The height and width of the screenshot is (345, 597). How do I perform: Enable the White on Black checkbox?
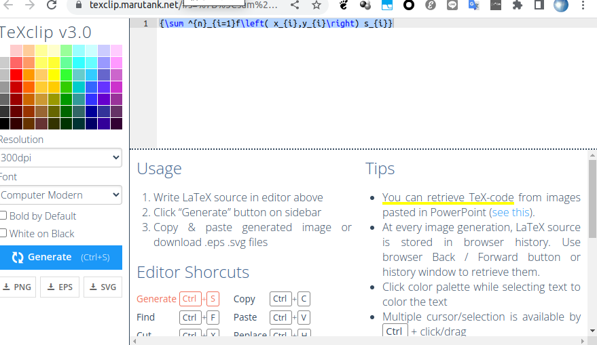[3, 233]
